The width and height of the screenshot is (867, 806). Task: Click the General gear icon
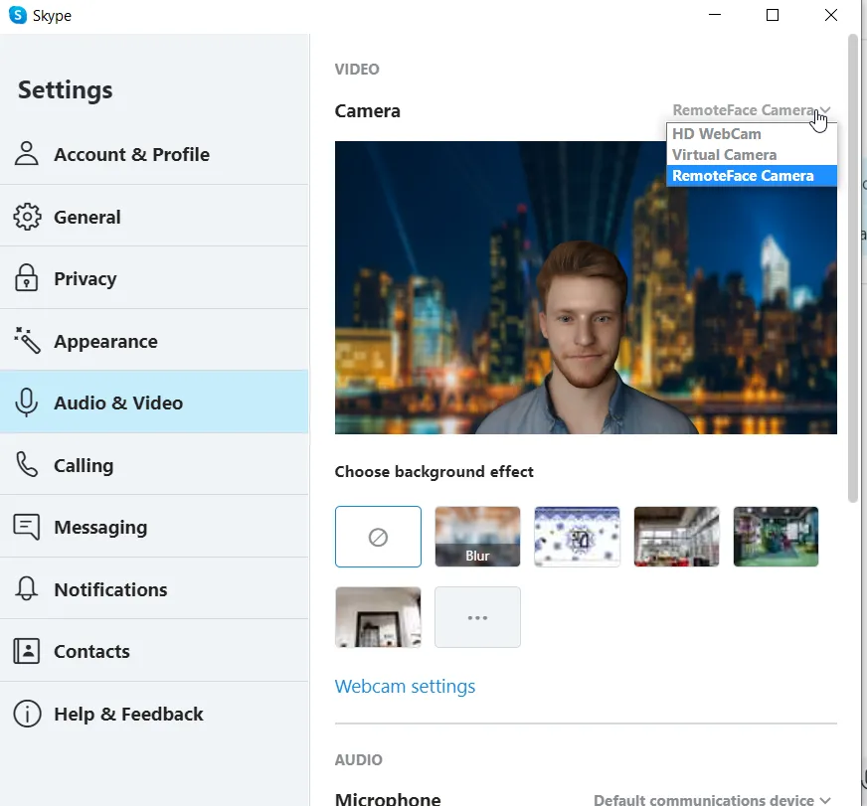(x=27, y=217)
